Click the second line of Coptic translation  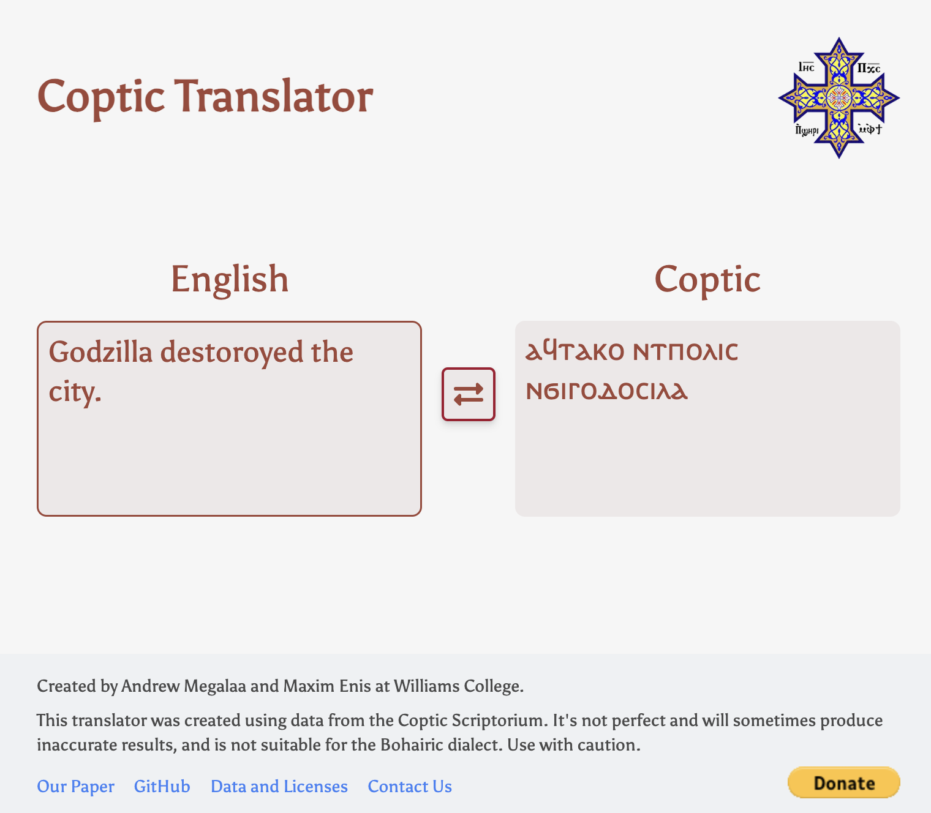tap(607, 391)
